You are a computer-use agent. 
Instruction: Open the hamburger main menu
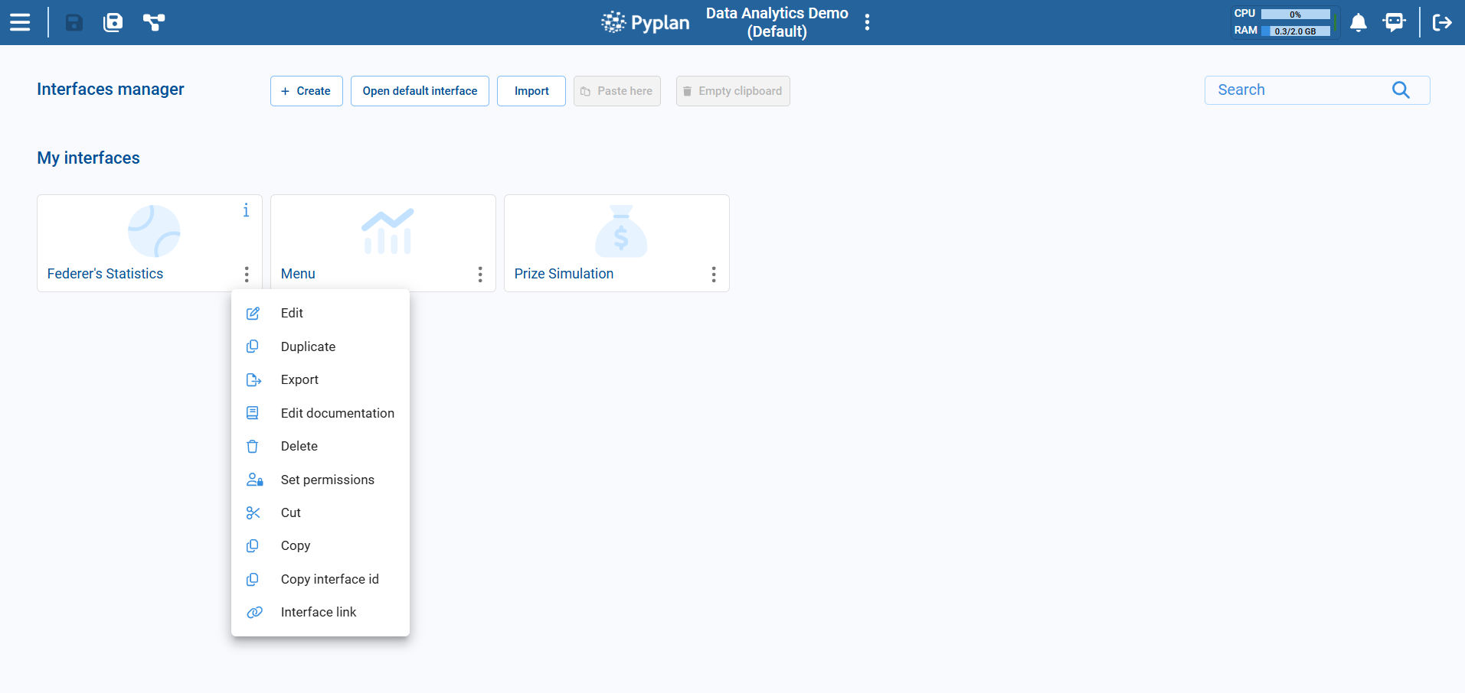[x=20, y=22]
